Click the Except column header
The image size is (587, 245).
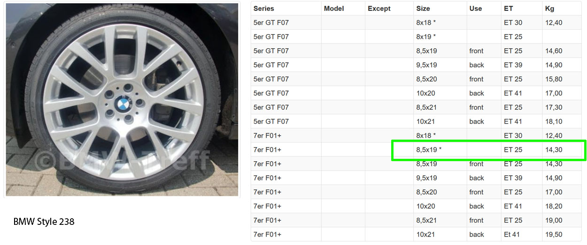379,8
